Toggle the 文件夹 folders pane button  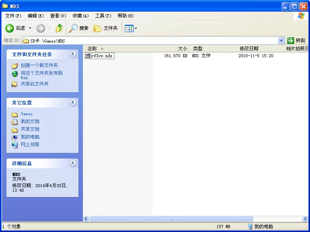point(105,28)
